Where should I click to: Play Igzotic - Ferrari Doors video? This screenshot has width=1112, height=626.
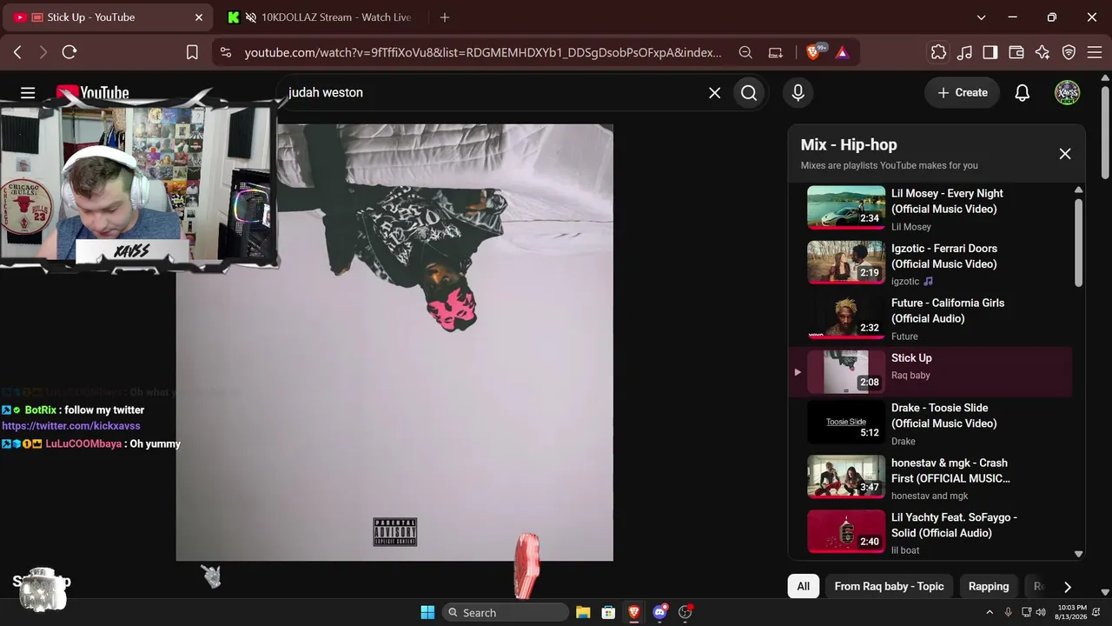(x=930, y=263)
